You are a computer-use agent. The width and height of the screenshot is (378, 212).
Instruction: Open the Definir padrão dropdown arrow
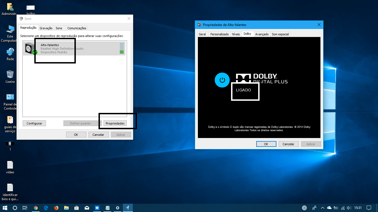coord(100,123)
